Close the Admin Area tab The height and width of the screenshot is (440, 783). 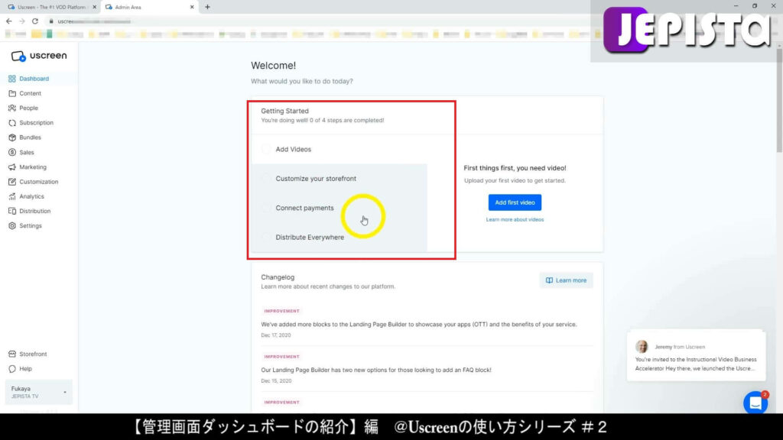(x=192, y=7)
